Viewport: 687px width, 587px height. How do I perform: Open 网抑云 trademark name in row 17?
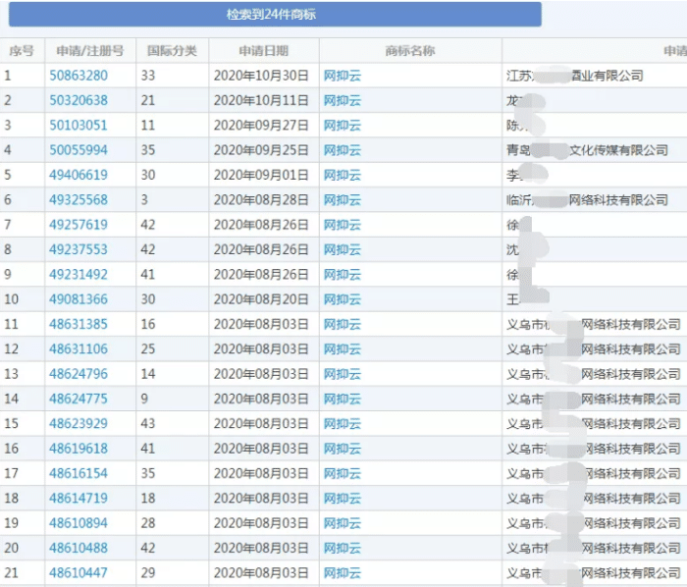(x=343, y=473)
